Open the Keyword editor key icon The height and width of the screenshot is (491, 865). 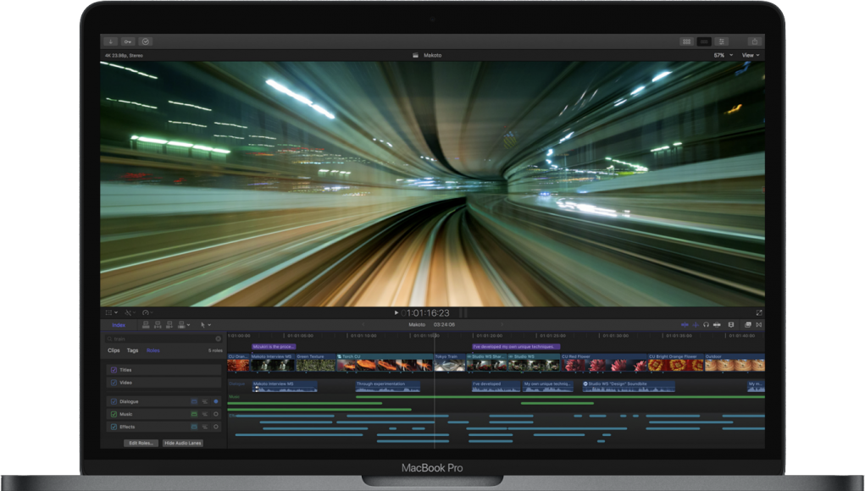tap(128, 41)
